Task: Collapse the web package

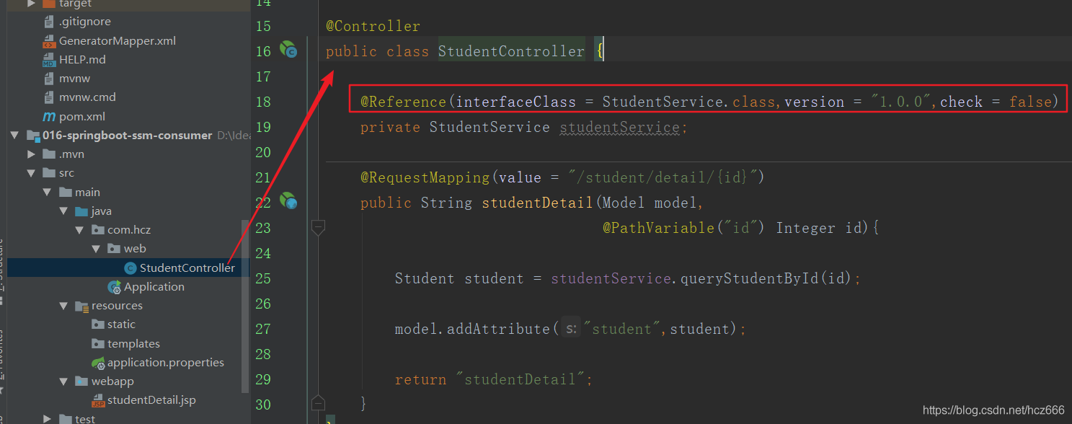Action: click(x=96, y=248)
